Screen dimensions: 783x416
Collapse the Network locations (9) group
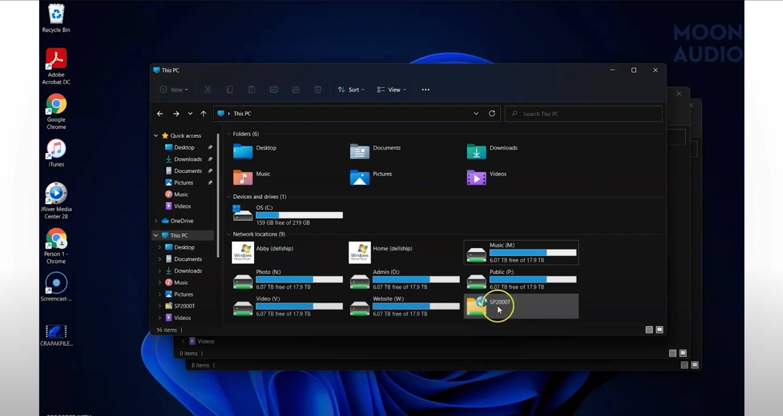229,234
